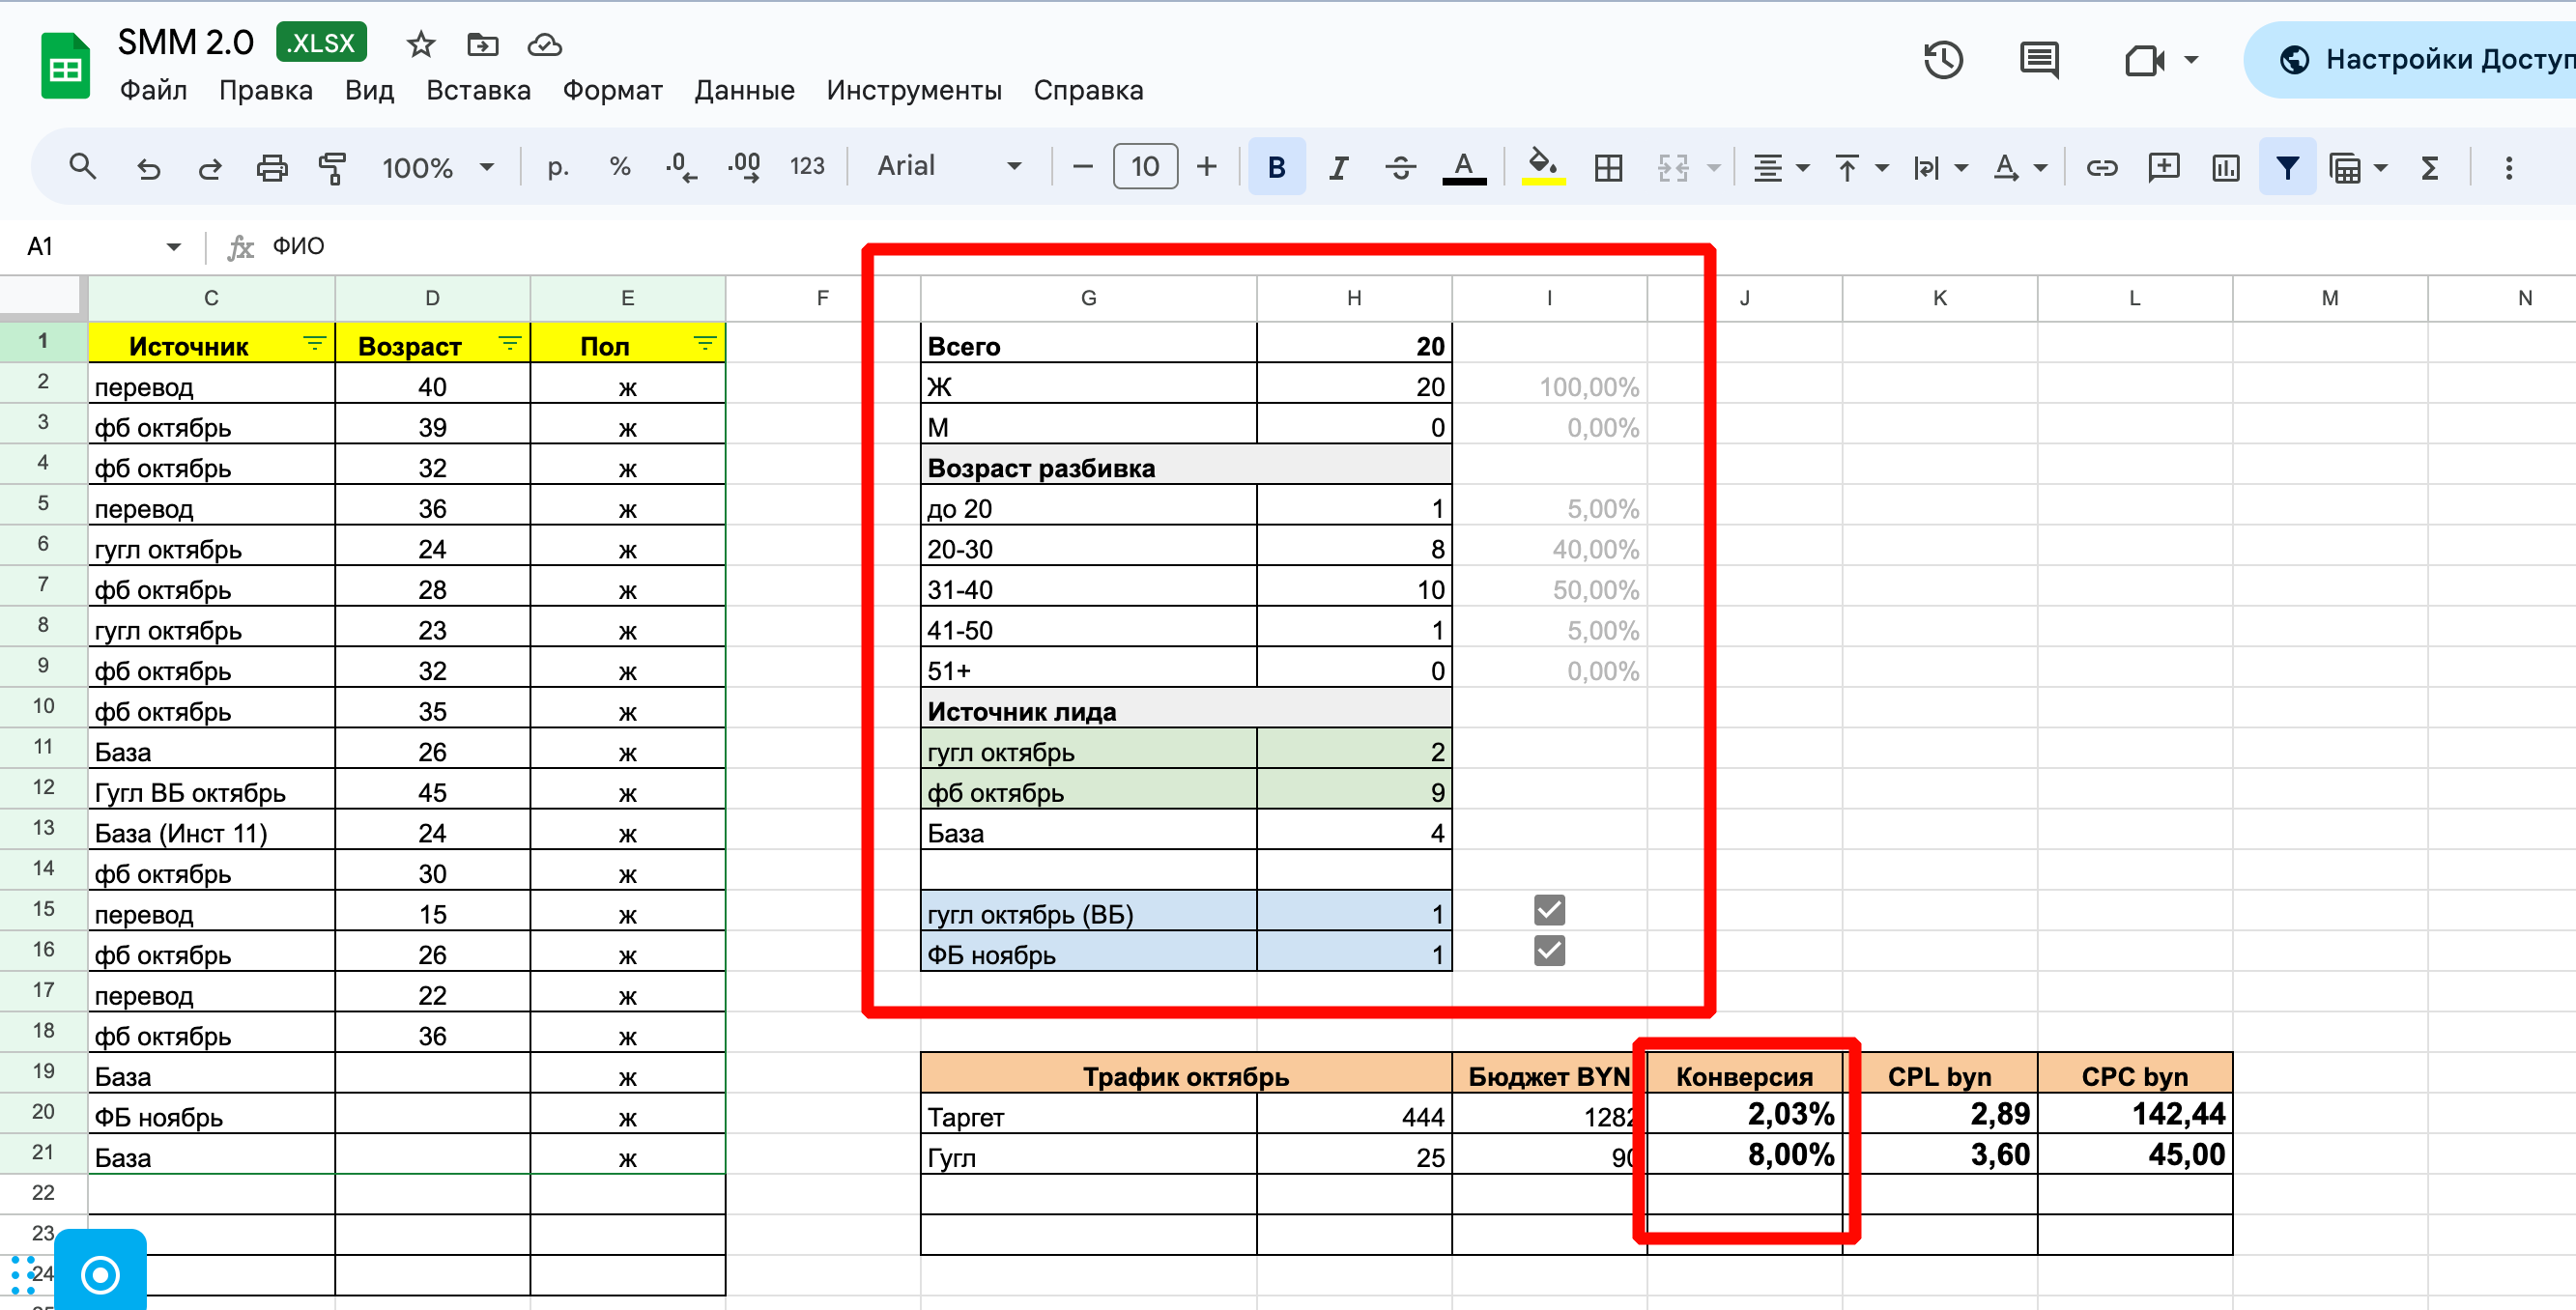Open the Формат menu
The width and height of the screenshot is (2576, 1310).
pyautogui.click(x=612, y=90)
